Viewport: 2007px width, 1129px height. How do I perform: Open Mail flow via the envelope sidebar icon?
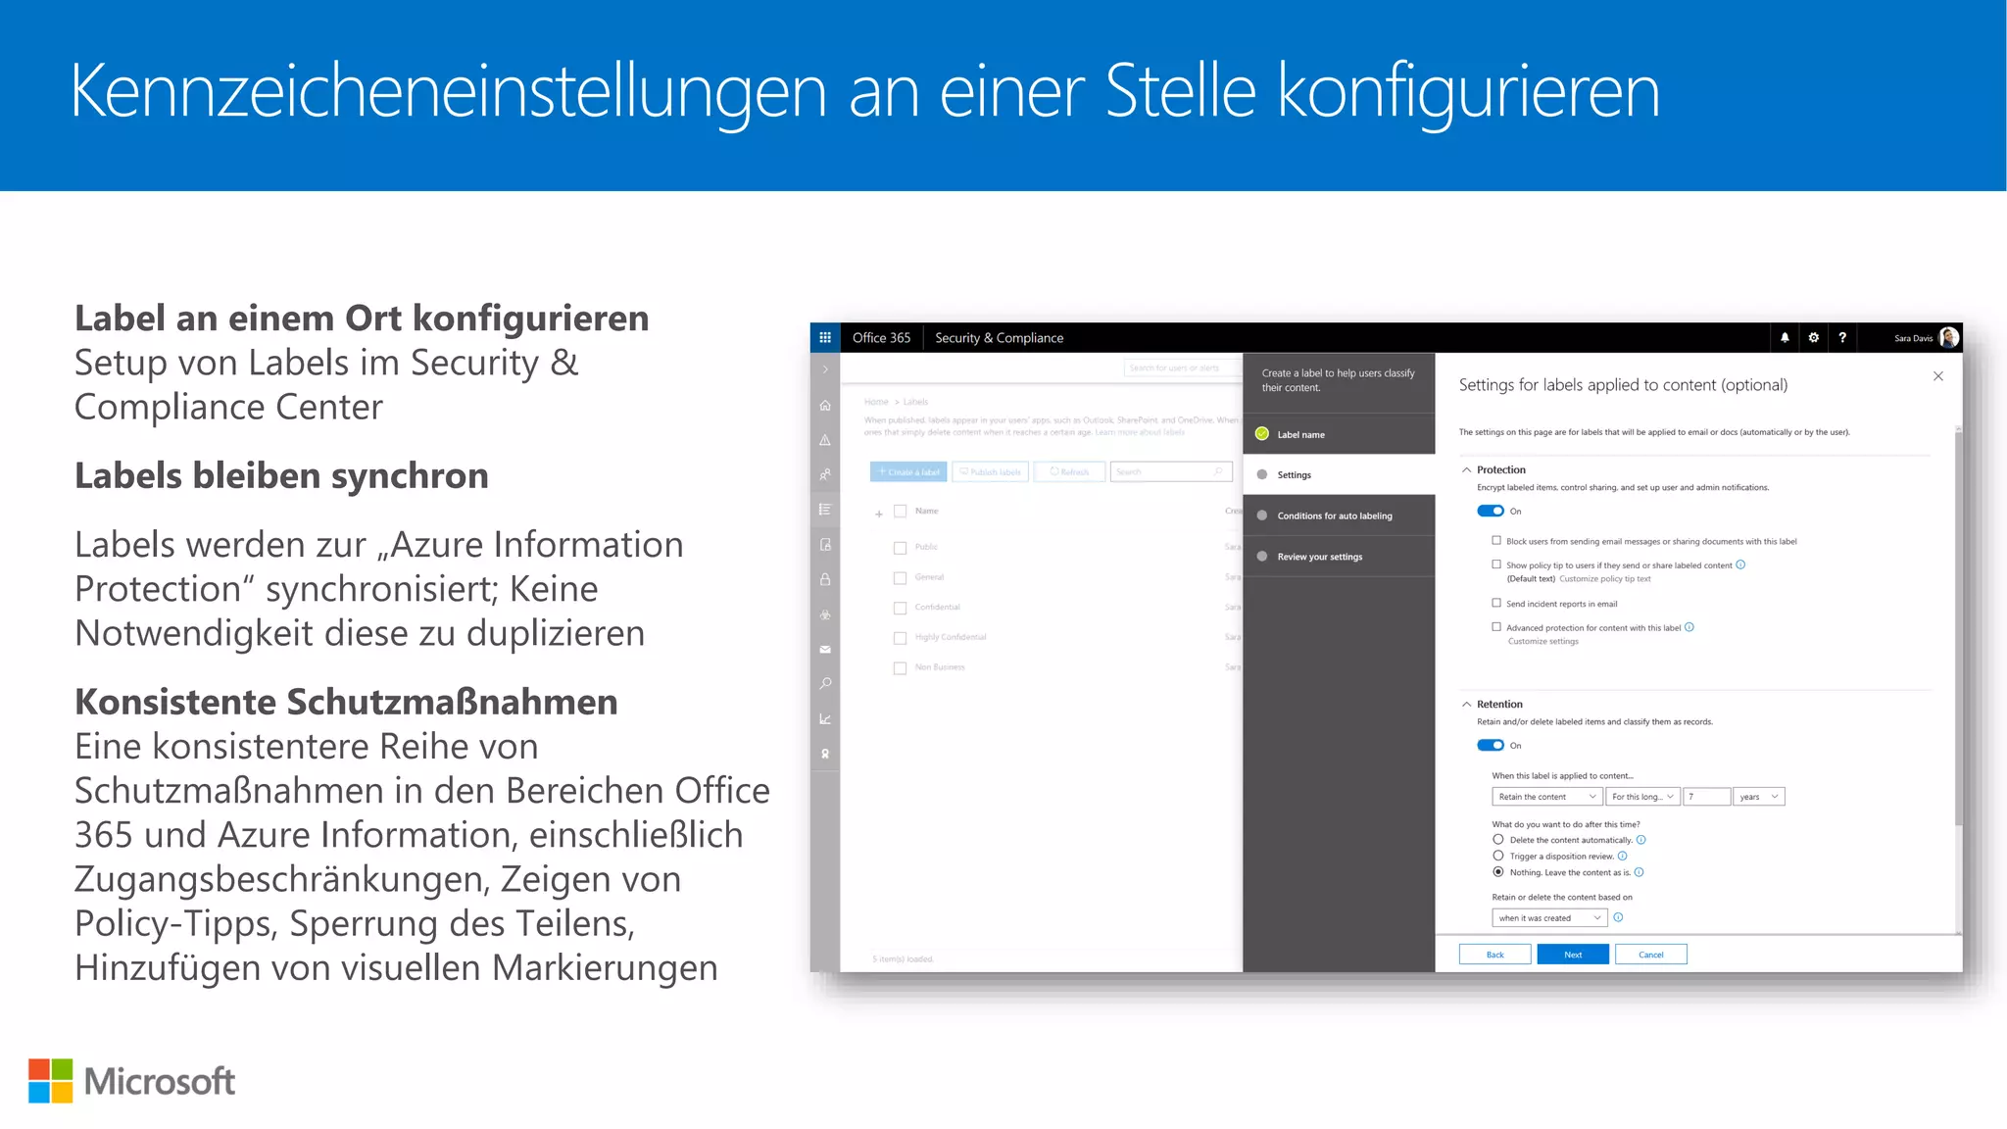click(825, 649)
